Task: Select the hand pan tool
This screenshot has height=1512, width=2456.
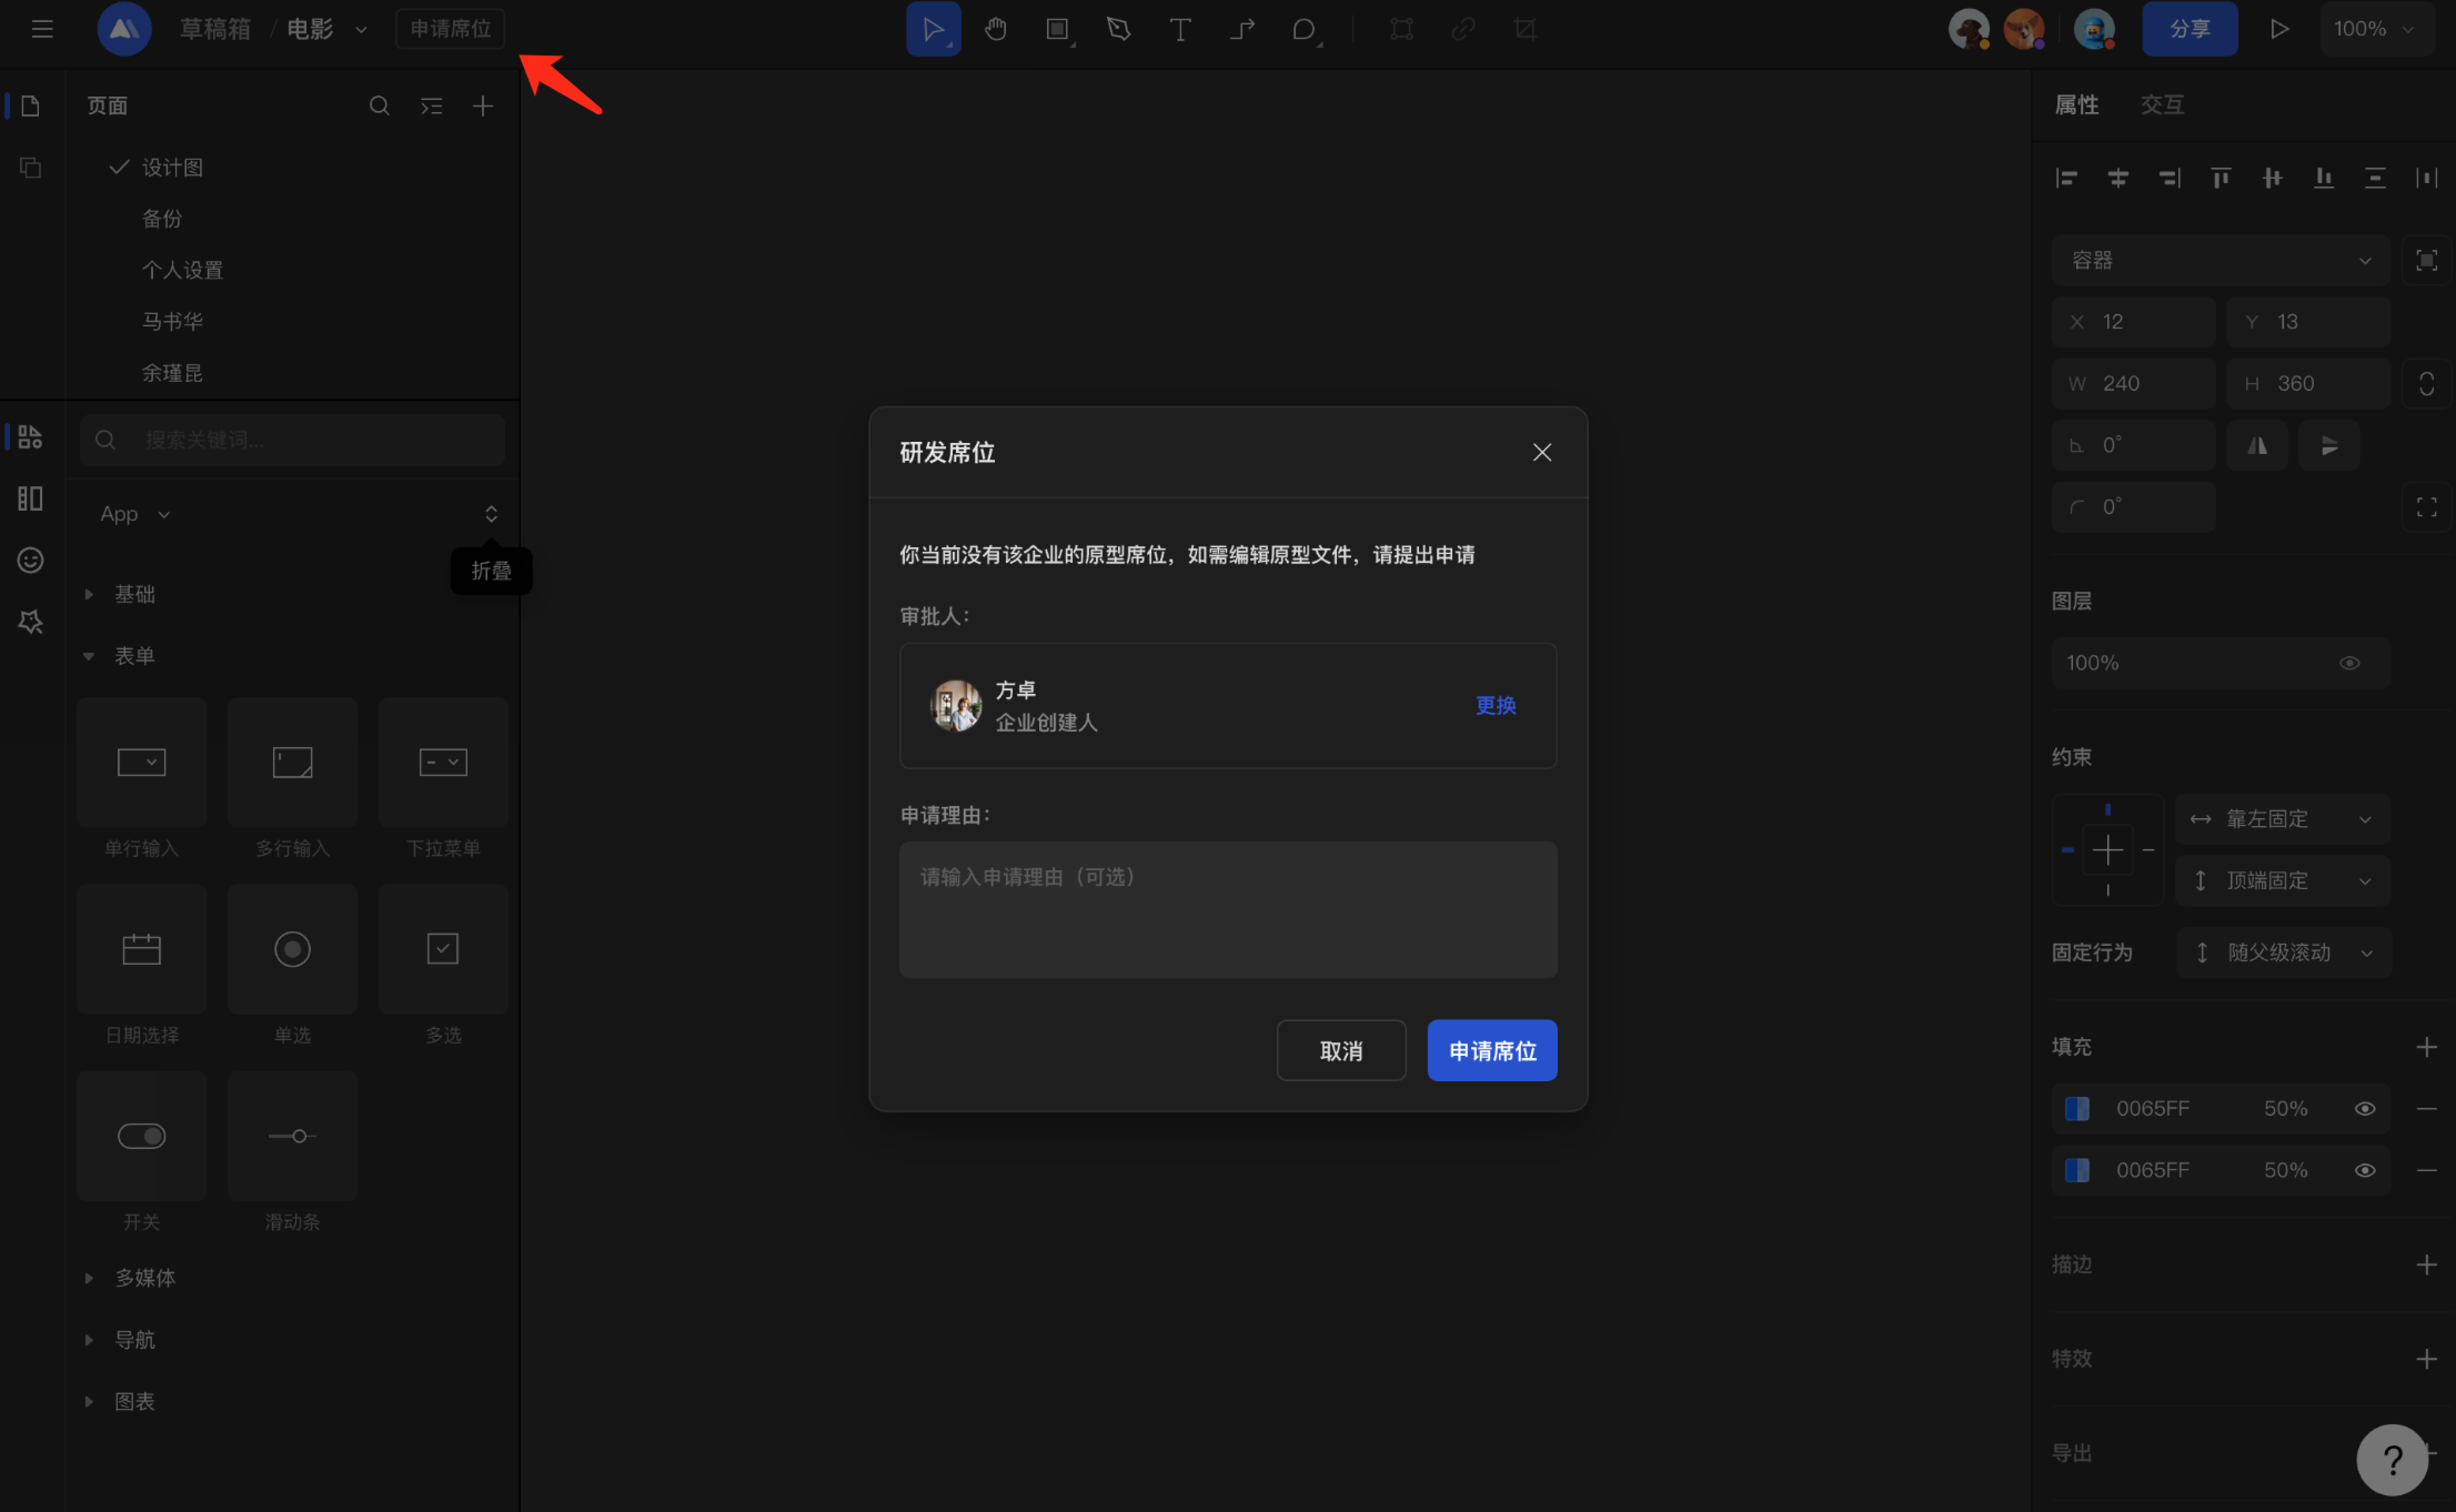Action: click(x=995, y=29)
